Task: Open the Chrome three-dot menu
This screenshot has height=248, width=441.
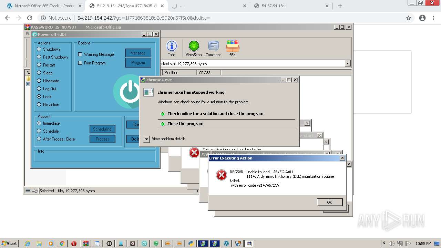Action: point(434,18)
